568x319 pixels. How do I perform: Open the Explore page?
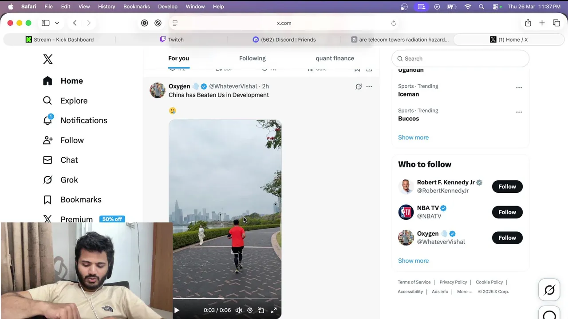coord(65,101)
